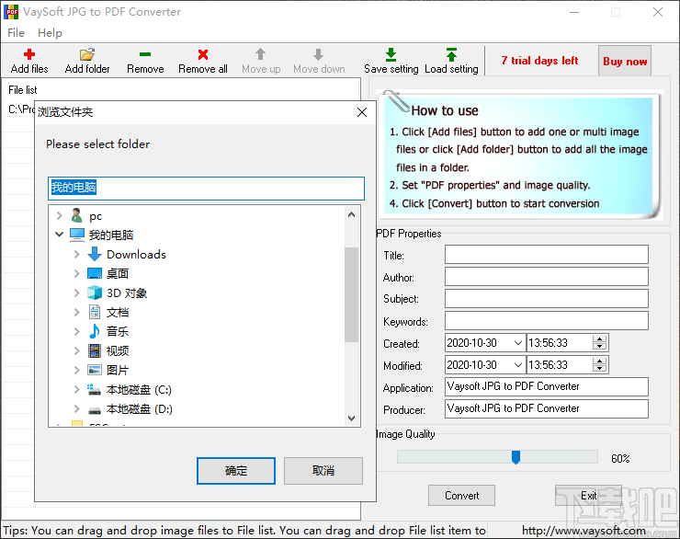Click the Image Quality slider thumb
This screenshot has width=680, height=539.
pyautogui.click(x=516, y=457)
